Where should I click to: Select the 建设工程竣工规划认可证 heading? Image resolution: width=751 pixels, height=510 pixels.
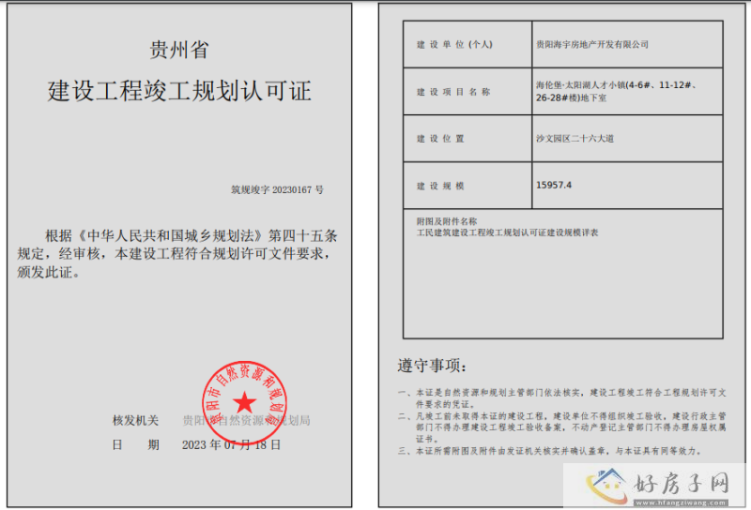(179, 91)
